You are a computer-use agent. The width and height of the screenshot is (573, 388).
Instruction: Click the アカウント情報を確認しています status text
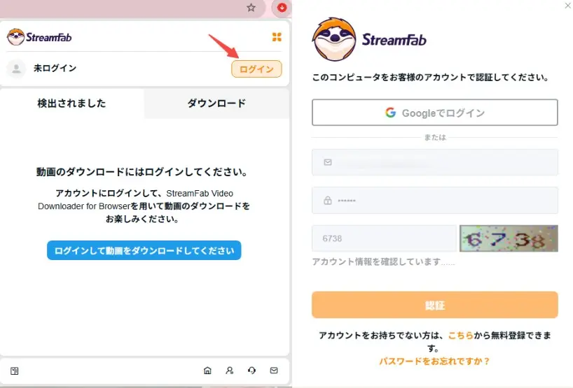click(x=383, y=262)
